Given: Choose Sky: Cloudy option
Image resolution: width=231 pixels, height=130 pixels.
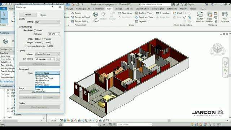Looking at the screenshot, I should (x=47, y=83).
